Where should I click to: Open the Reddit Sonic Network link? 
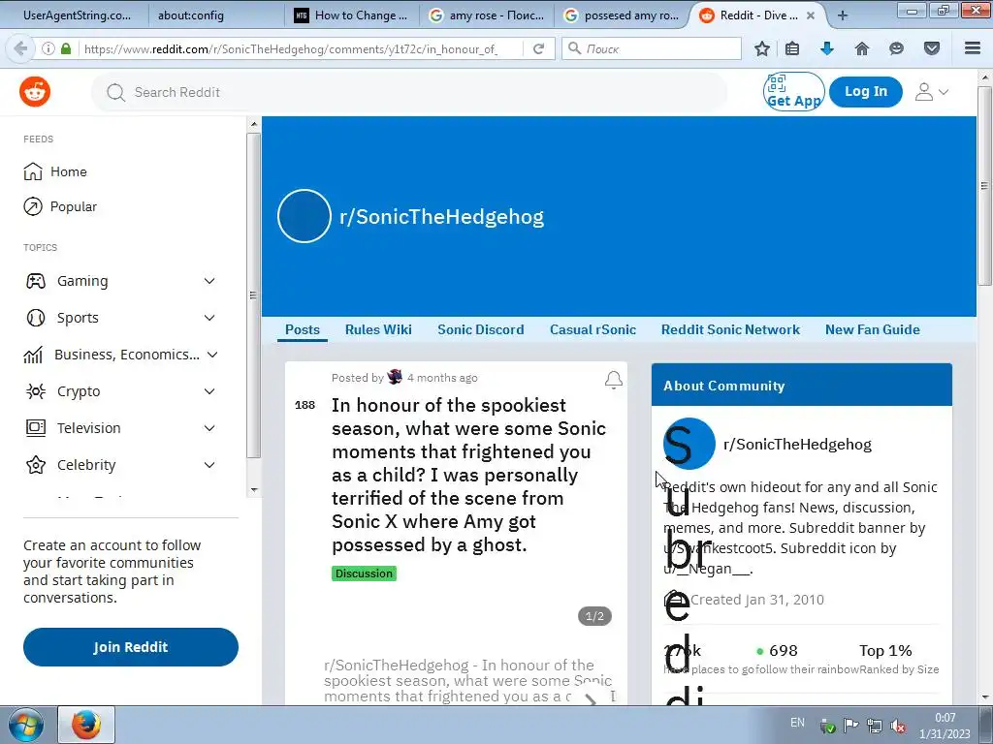pos(730,329)
